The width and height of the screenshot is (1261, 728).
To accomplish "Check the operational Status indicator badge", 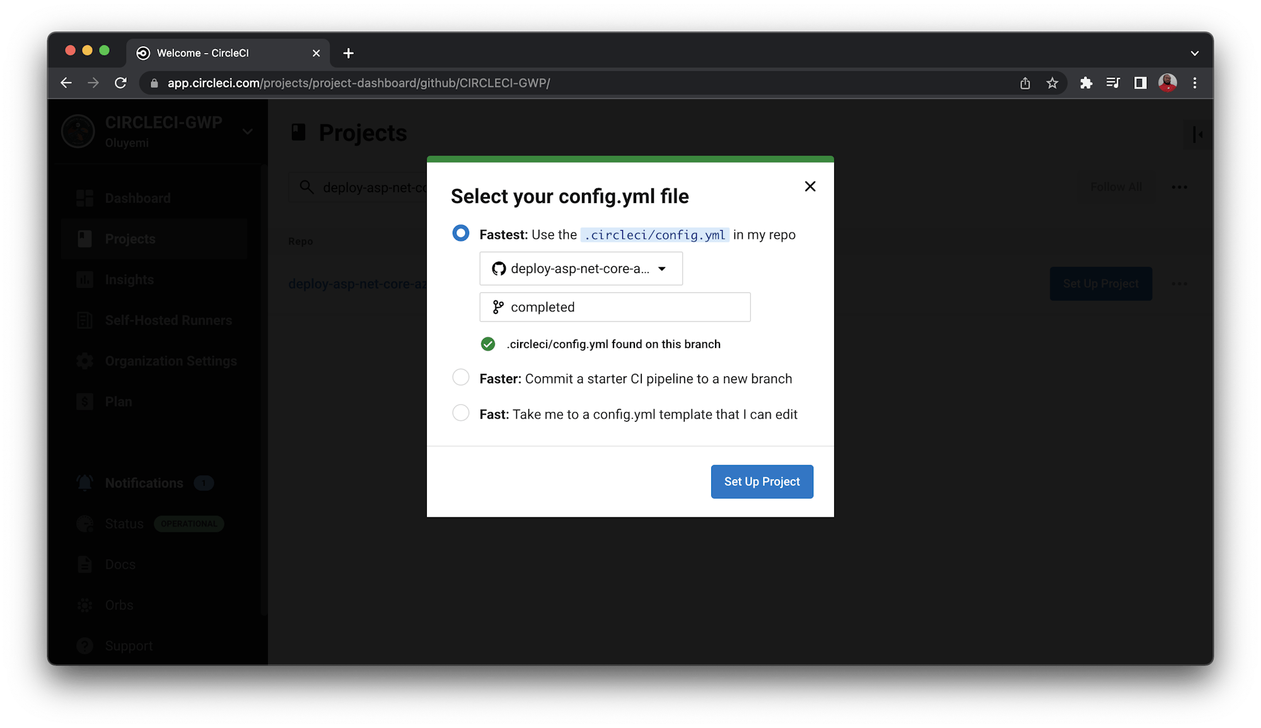I will coord(189,523).
